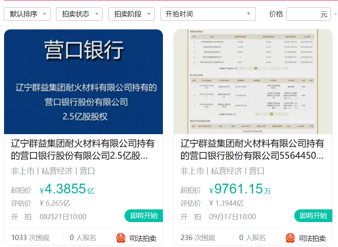The width and height of the screenshot is (338, 247).
Task: Click 司法拍卖 label in the 4.3855亿 card
Action: coord(143,238)
